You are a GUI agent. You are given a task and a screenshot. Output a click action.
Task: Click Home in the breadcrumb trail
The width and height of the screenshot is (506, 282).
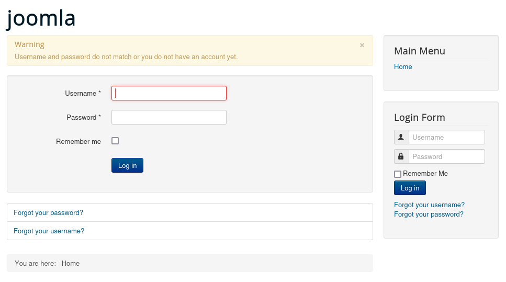pyautogui.click(x=71, y=264)
